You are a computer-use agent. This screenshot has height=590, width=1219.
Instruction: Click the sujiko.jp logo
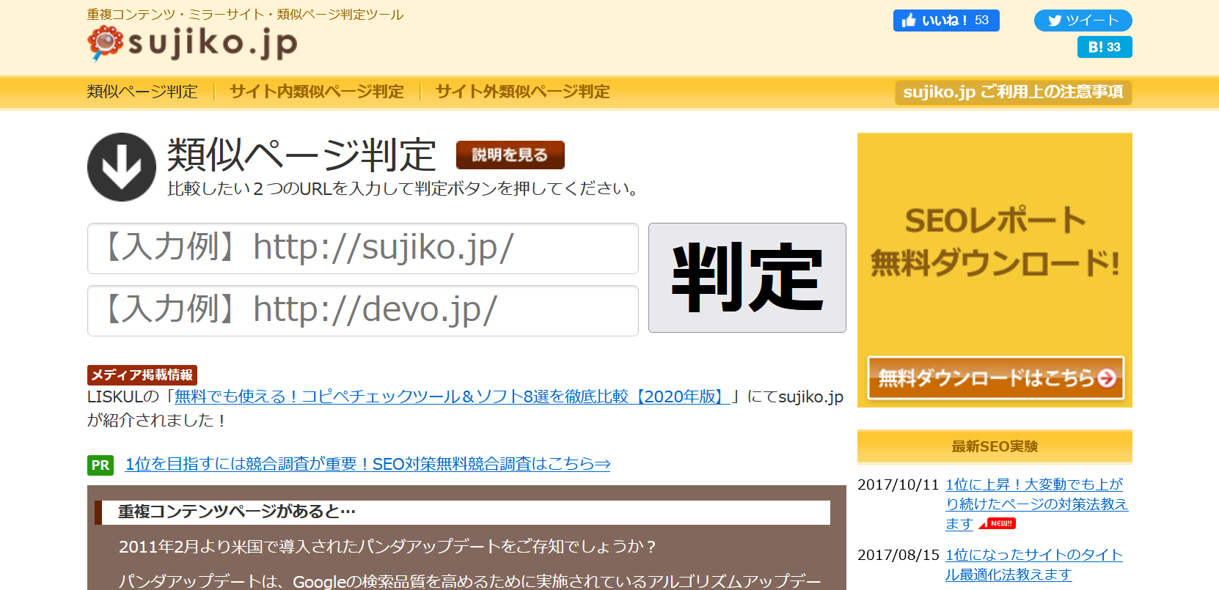(192, 43)
